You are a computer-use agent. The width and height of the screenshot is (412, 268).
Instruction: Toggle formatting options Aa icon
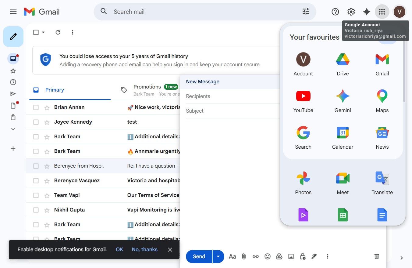pos(233,256)
